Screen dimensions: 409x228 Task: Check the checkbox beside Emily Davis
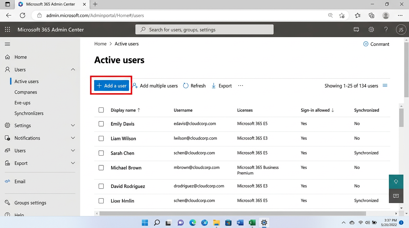101,124
